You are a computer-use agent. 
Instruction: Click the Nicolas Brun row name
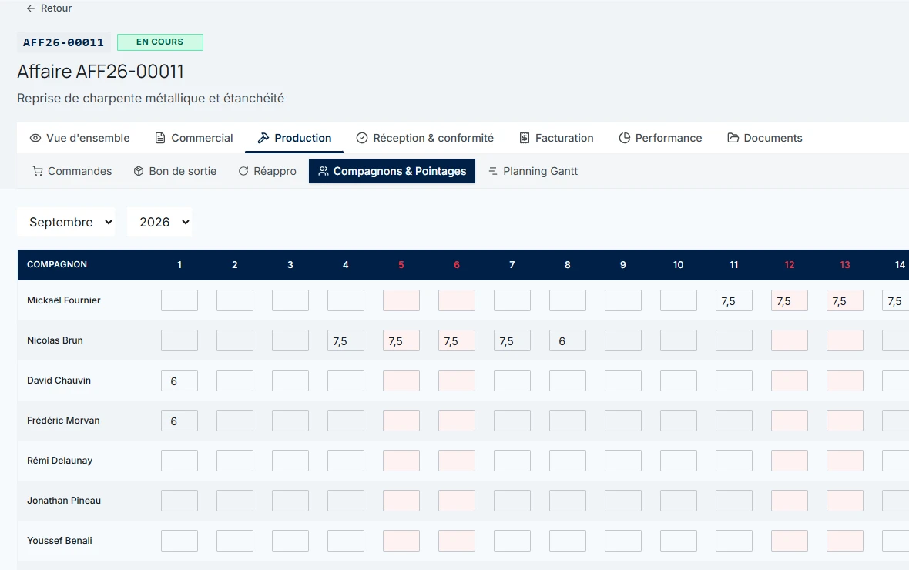coord(55,340)
